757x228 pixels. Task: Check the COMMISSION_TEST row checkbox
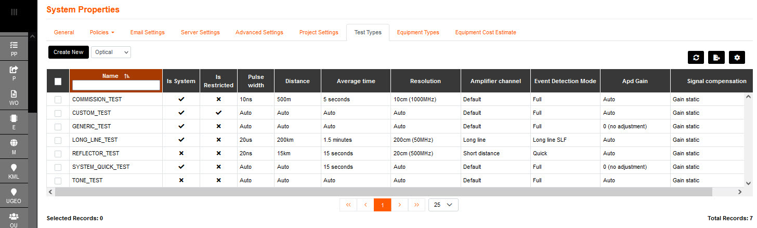[58, 99]
